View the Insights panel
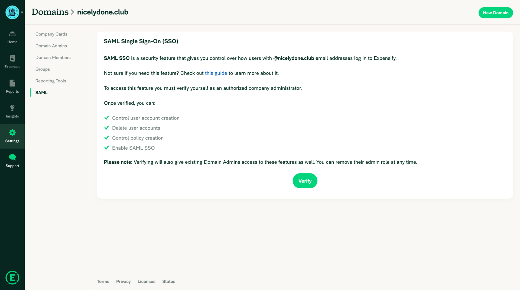520x290 pixels. click(x=12, y=111)
